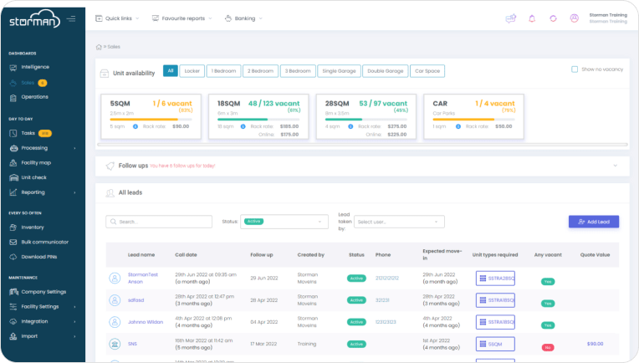Image resolution: width=639 pixels, height=363 pixels.
Task: Open the chat messages icon in header
Action: coord(511,18)
